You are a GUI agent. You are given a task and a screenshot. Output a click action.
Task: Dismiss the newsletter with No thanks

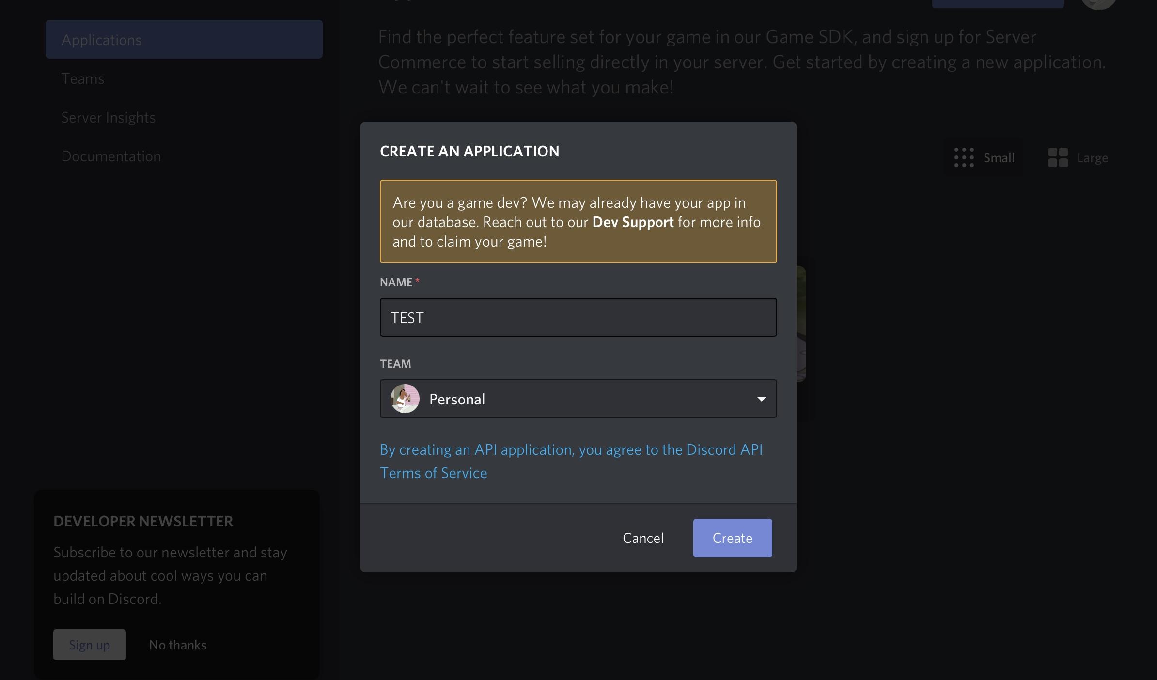click(177, 645)
